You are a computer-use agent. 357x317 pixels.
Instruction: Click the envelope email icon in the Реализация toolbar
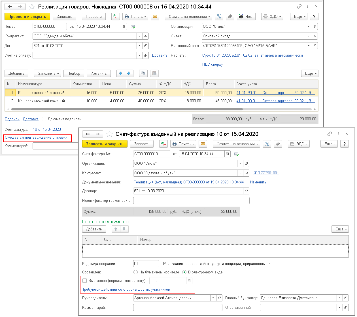click(x=155, y=17)
